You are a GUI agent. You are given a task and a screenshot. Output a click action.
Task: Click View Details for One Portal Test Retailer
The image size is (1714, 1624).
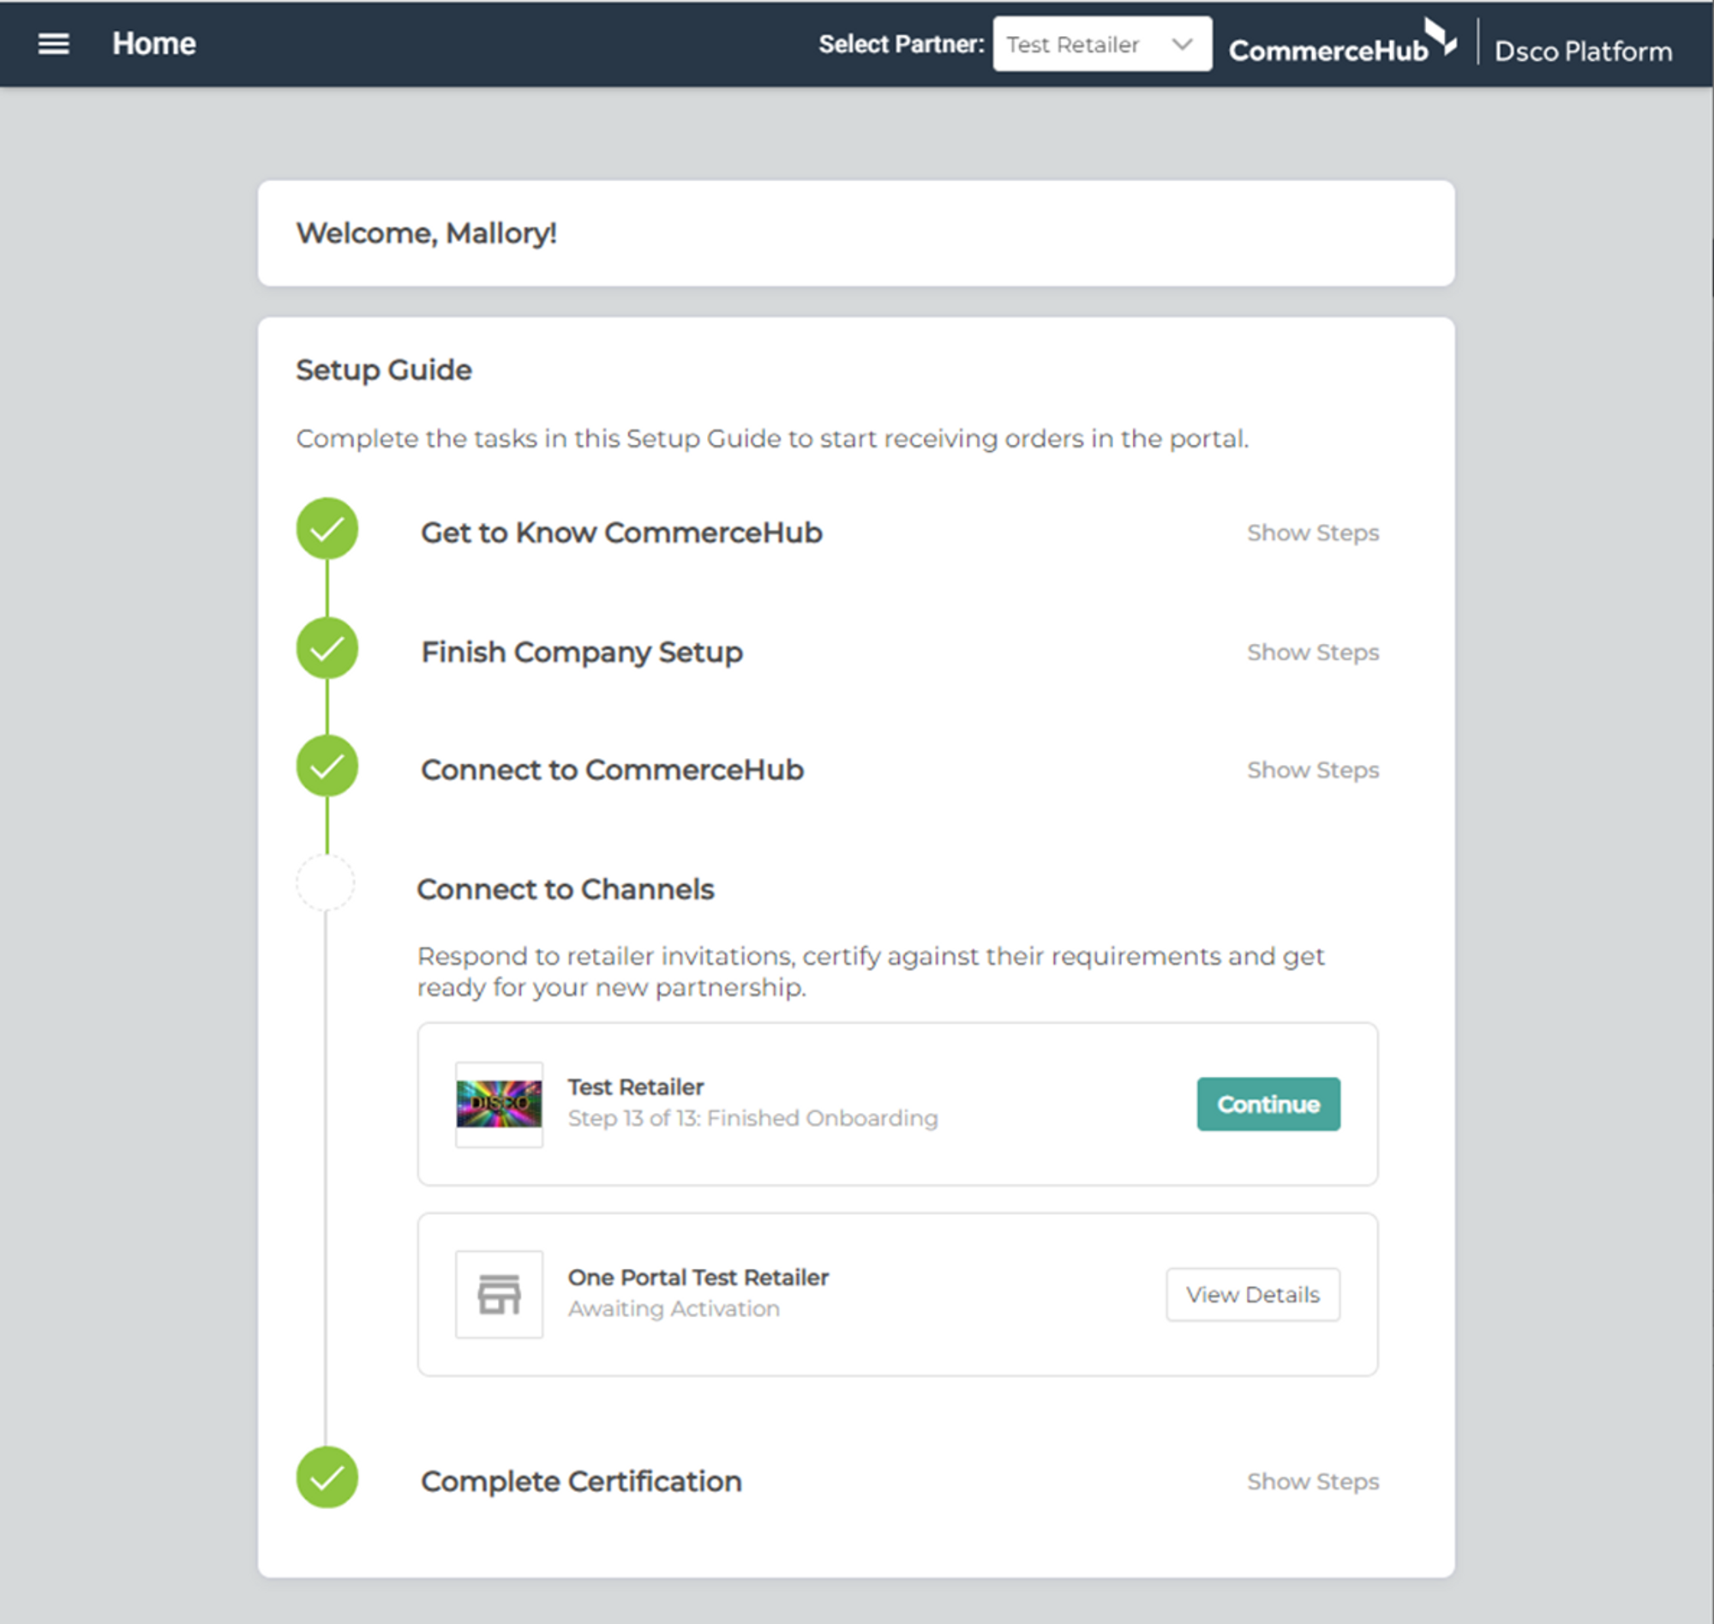coord(1253,1295)
